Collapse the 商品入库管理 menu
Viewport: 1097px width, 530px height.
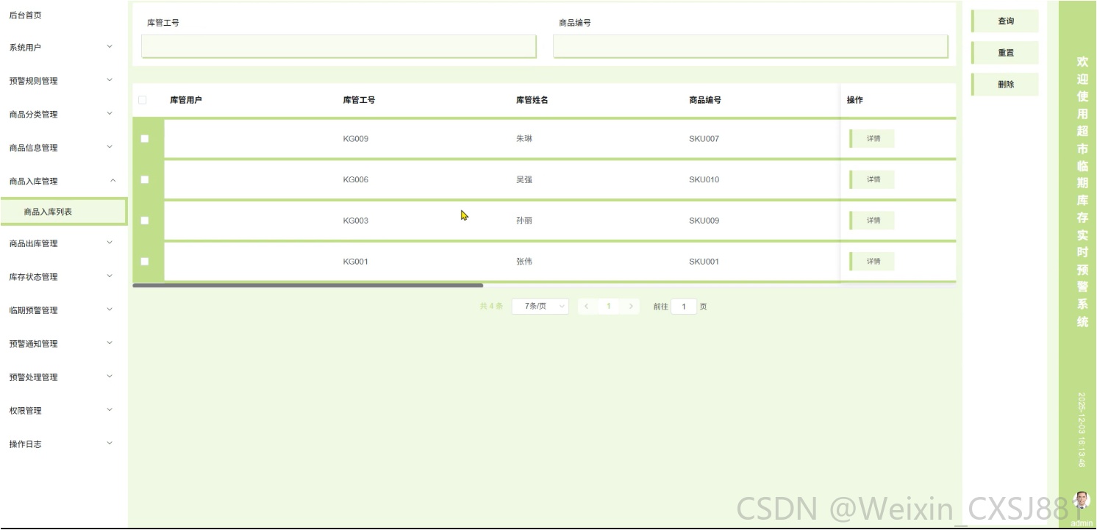63,181
